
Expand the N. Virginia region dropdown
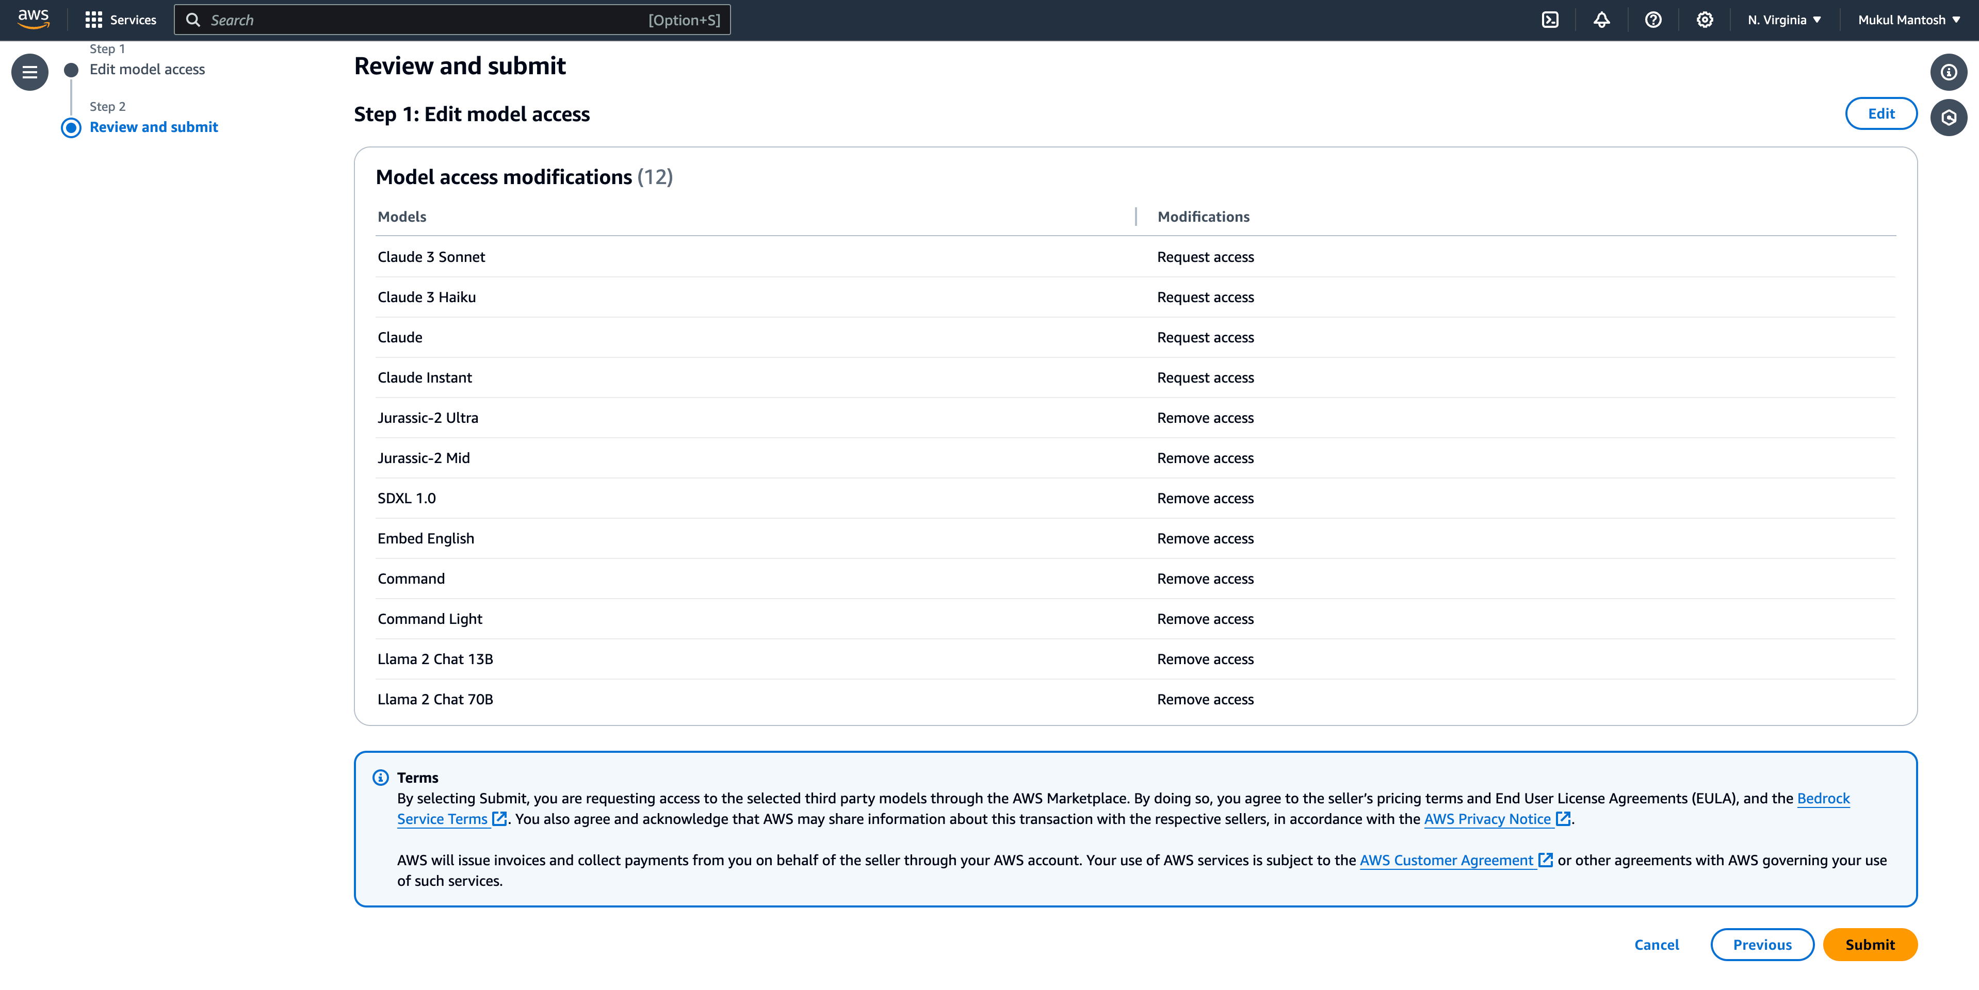click(x=1784, y=20)
